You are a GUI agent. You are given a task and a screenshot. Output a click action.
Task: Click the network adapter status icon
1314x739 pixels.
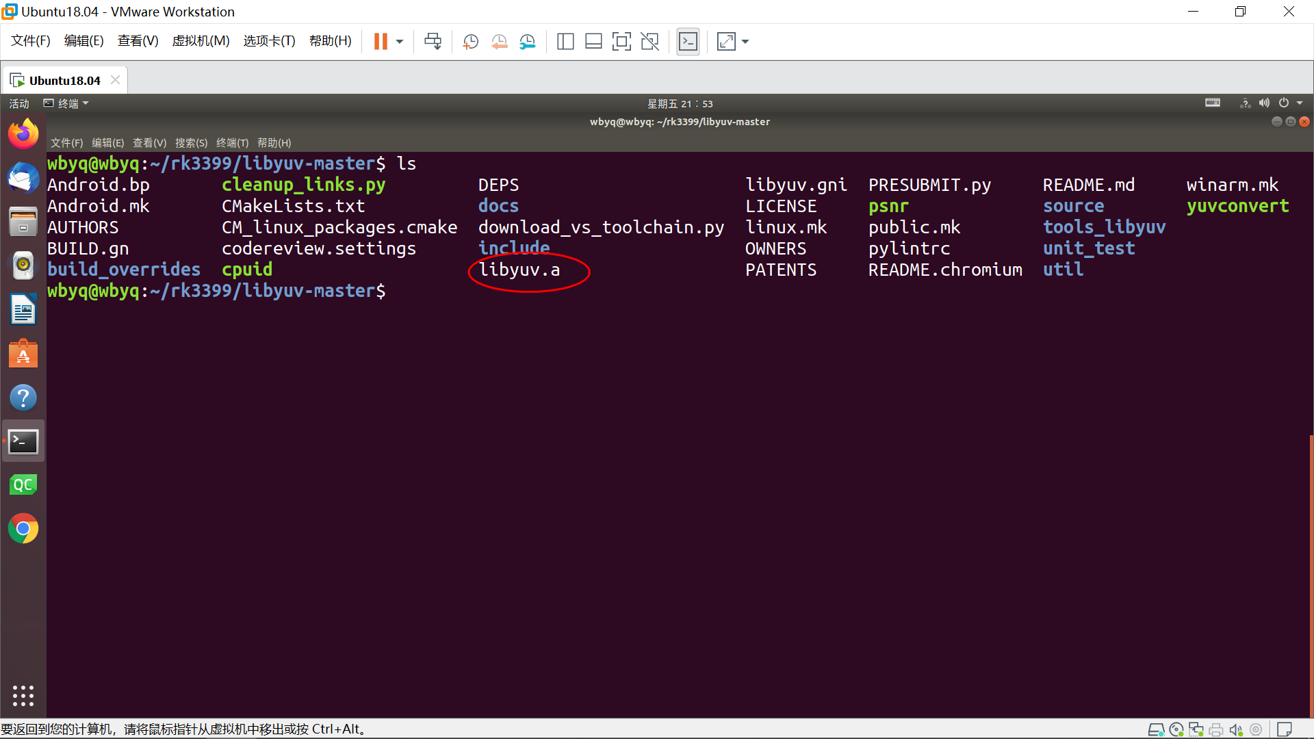tap(1196, 729)
